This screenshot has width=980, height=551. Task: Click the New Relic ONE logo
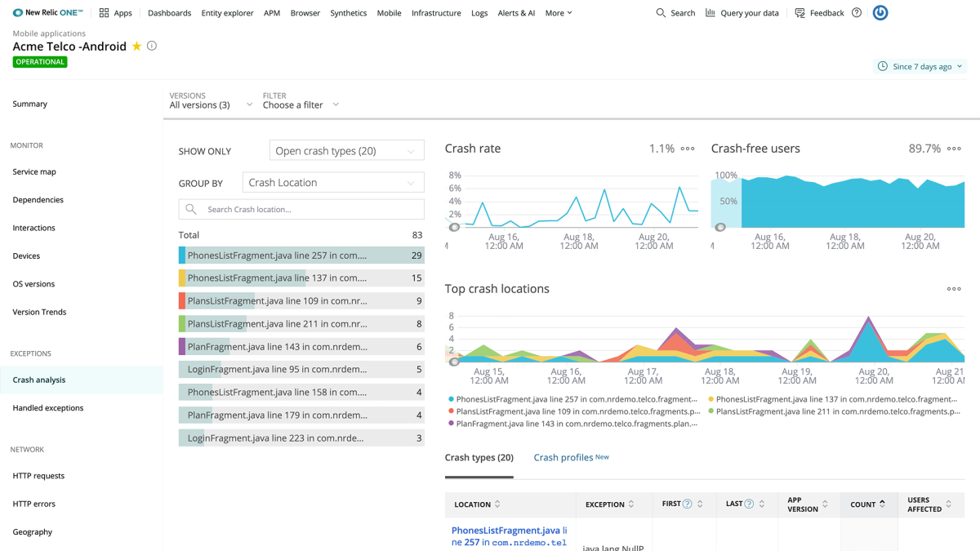[47, 13]
